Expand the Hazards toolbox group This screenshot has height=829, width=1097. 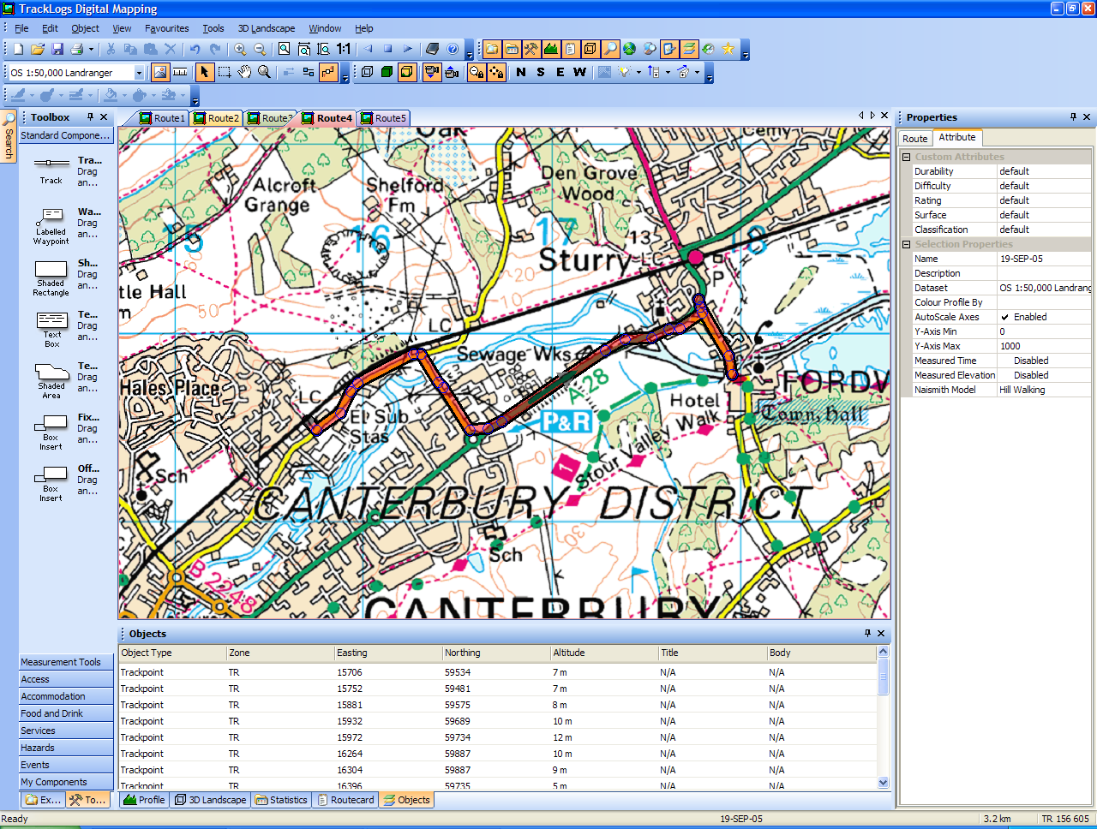pyautogui.click(x=66, y=748)
